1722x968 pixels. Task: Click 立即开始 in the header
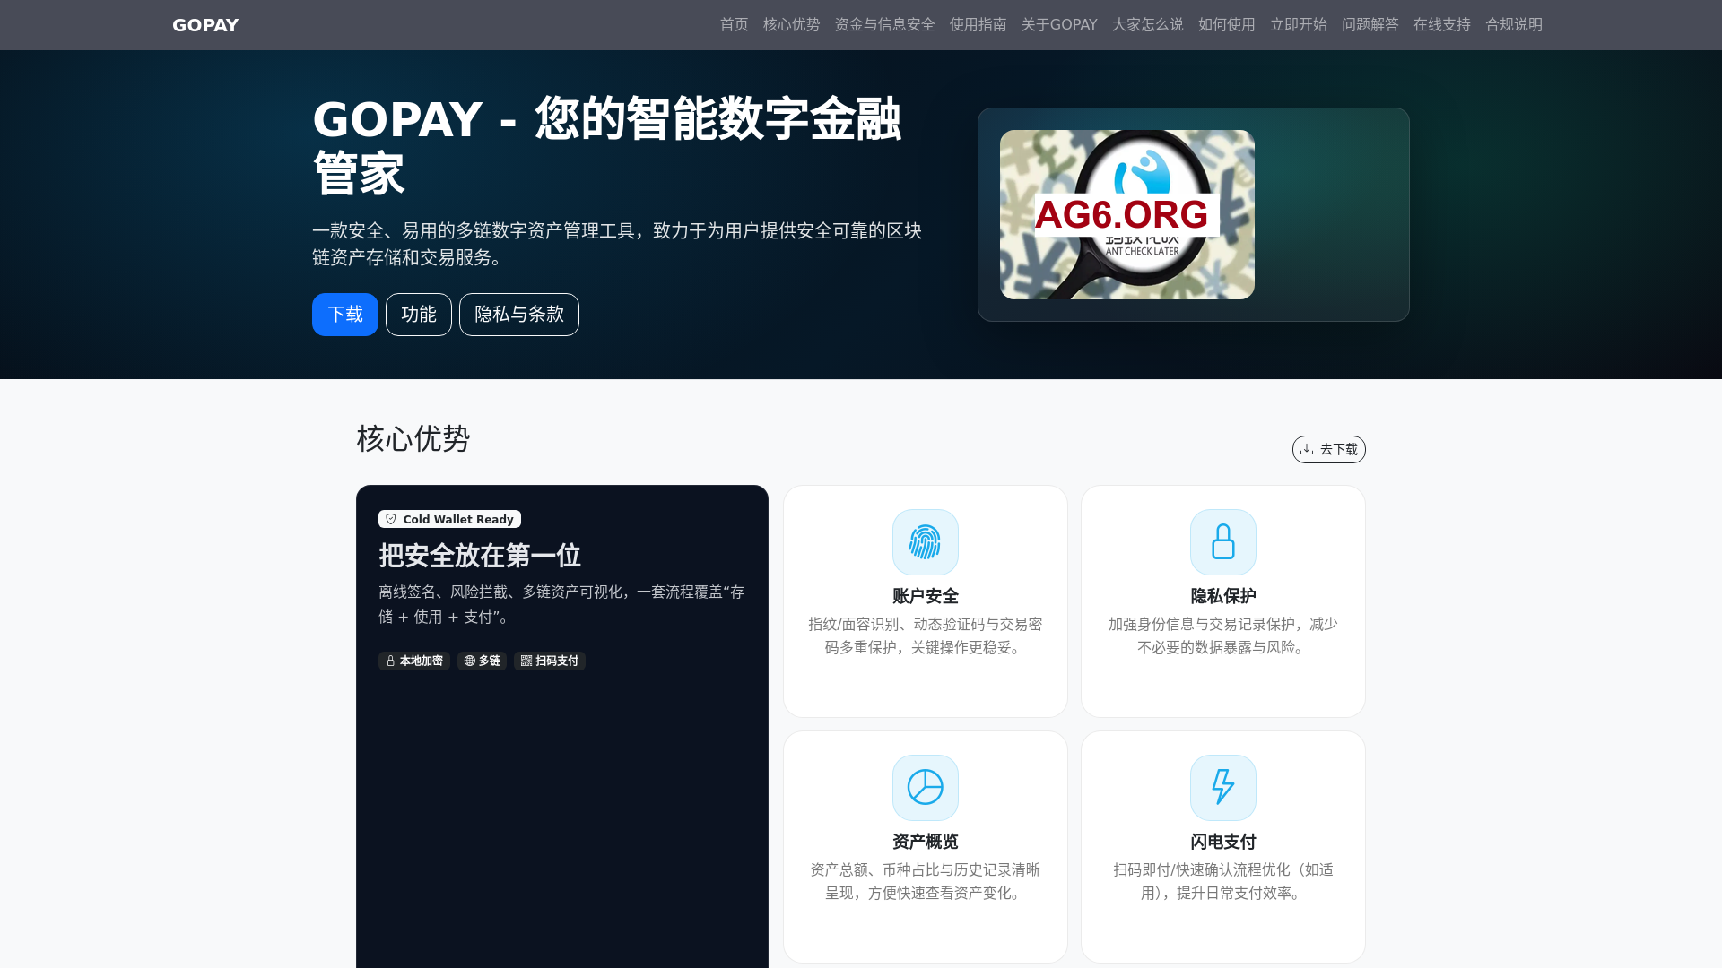click(1298, 25)
